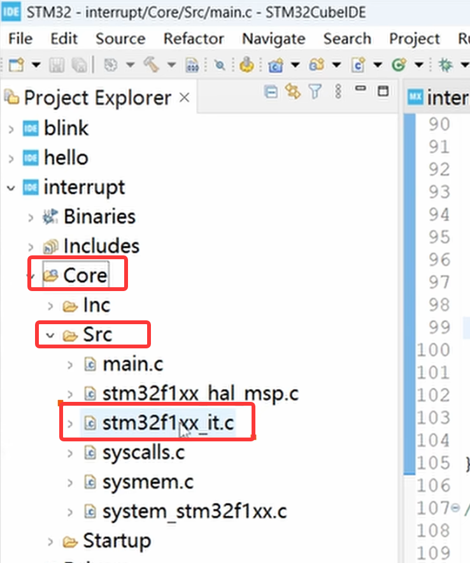
Task: Expand the Binaries node
Action: pyautogui.click(x=31, y=217)
